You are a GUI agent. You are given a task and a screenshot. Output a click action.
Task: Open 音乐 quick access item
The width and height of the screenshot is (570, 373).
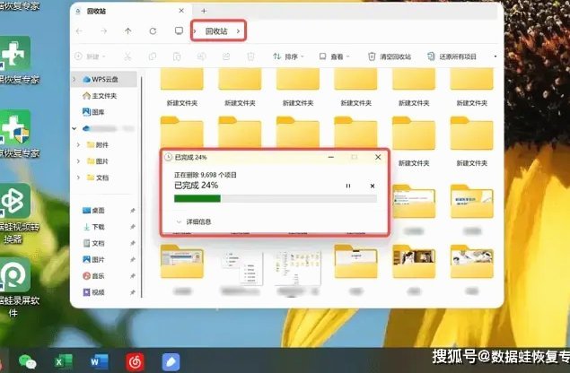tap(93, 276)
